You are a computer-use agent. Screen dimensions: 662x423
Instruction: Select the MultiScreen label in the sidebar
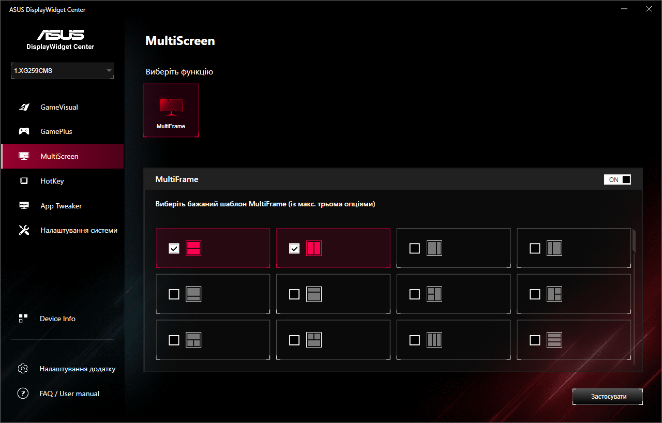(x=59, y=156)
